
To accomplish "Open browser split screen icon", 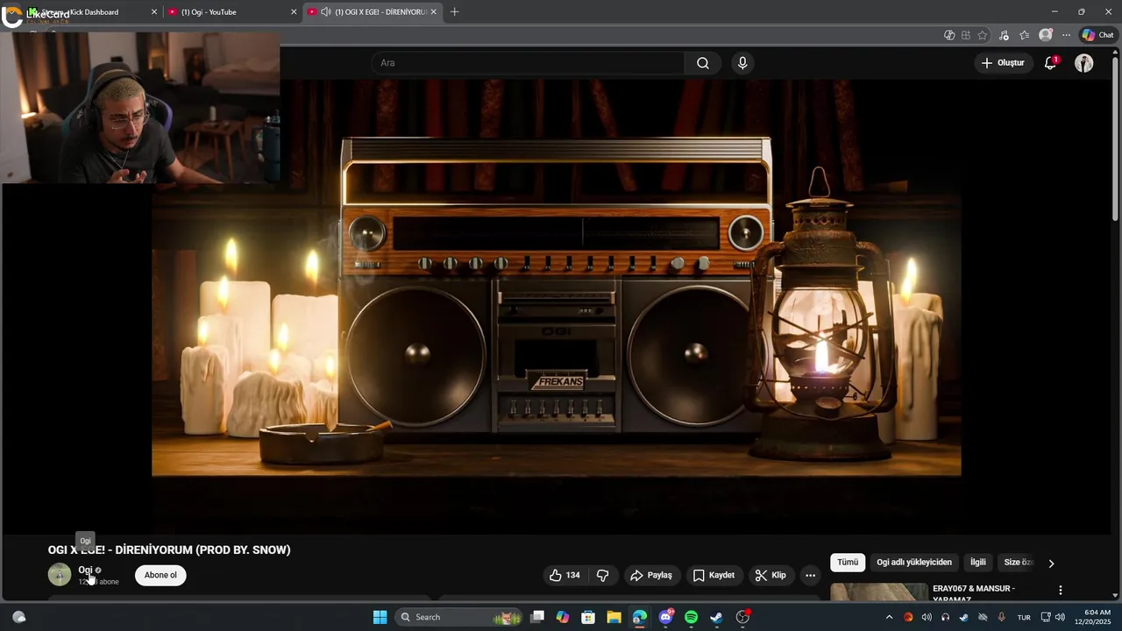I will 966,35.
